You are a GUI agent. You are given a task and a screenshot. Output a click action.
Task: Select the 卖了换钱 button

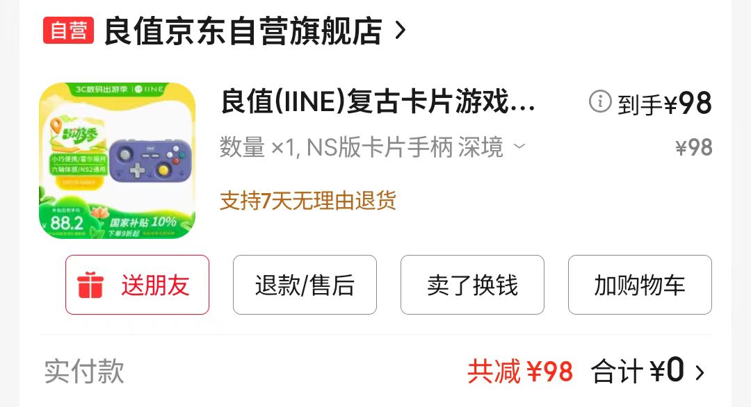(x=472, y=285)
